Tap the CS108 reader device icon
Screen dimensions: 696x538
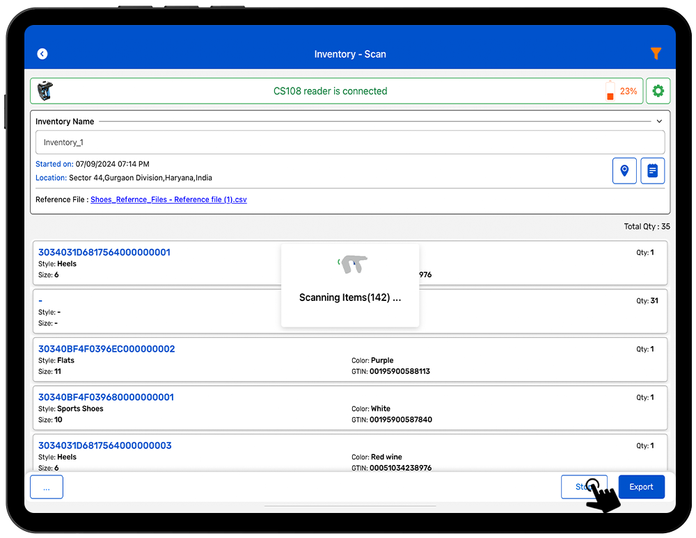click(45, 91)
